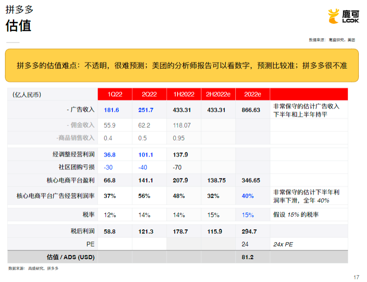This screenshot has height=282, width=367.
Task: Select the '社区团购亏损' row label
Action: 77,167
